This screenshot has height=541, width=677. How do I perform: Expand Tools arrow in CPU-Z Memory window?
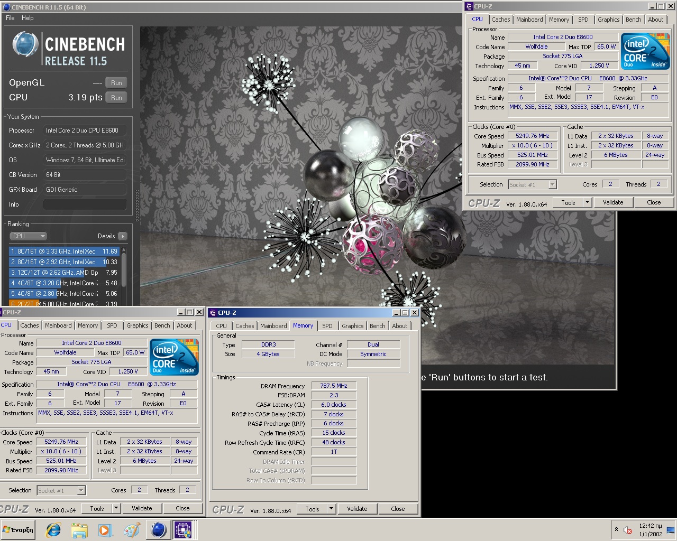point(331,509)
